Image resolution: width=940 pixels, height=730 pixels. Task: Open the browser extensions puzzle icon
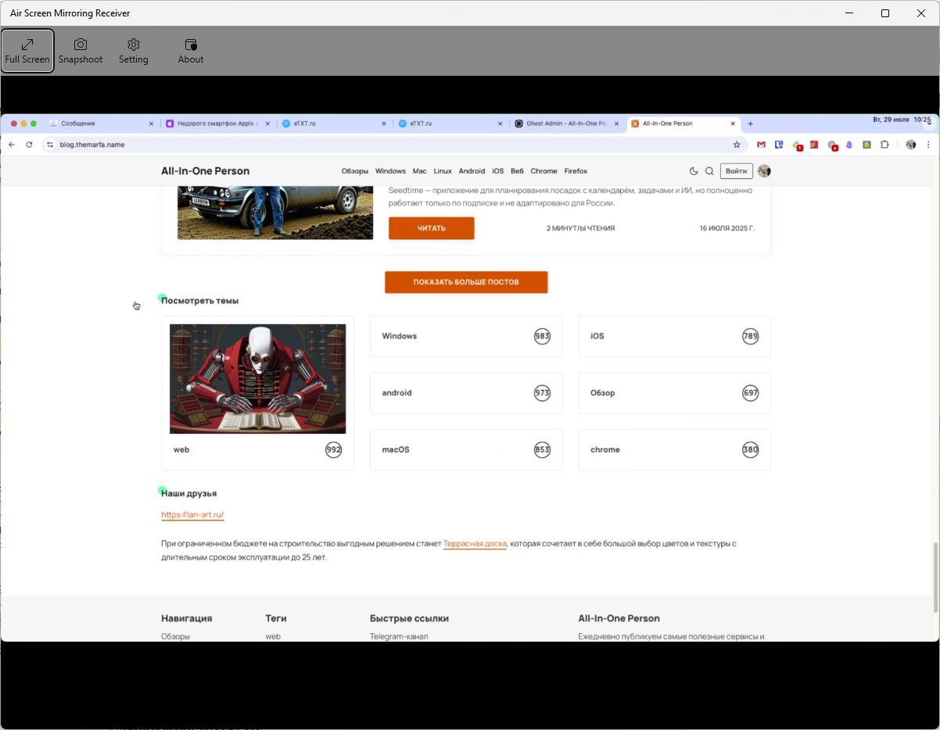[884, 145]
